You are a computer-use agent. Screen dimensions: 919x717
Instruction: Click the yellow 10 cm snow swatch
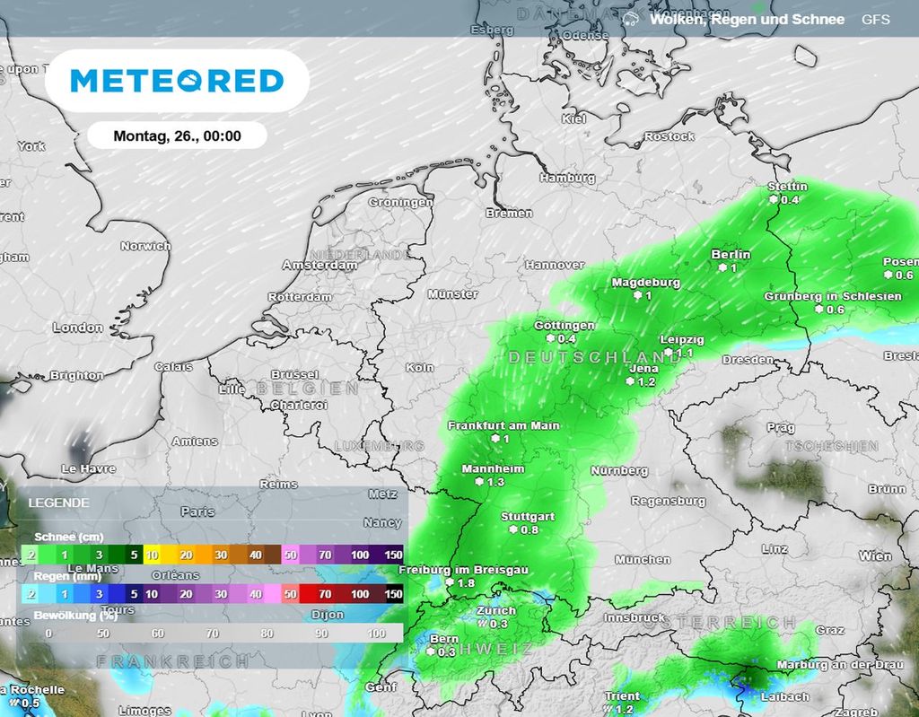[x=152, y=555]
